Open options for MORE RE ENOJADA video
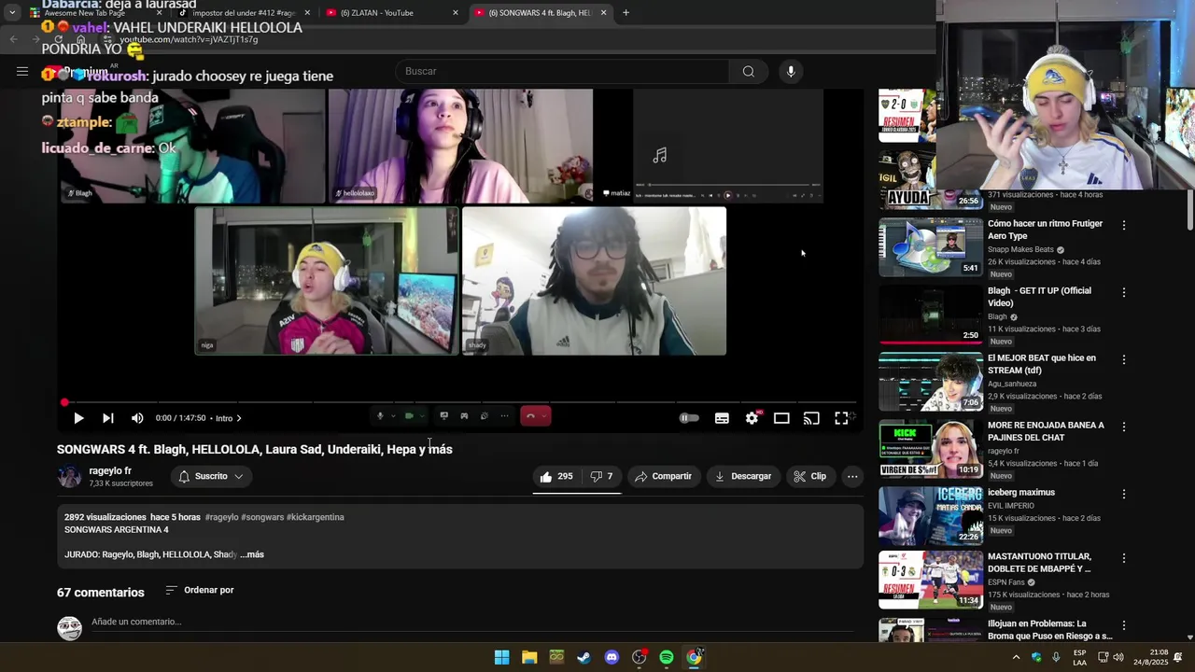Image resolution: width=1195 pixels, height=672 pixels. click(x=1124, y=427)
